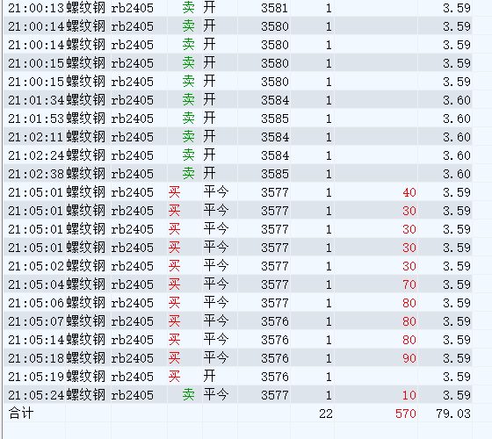Click profit value 90 at 21:05:18
The width and height of the screenshot is (492, 439).
point(409,358)
